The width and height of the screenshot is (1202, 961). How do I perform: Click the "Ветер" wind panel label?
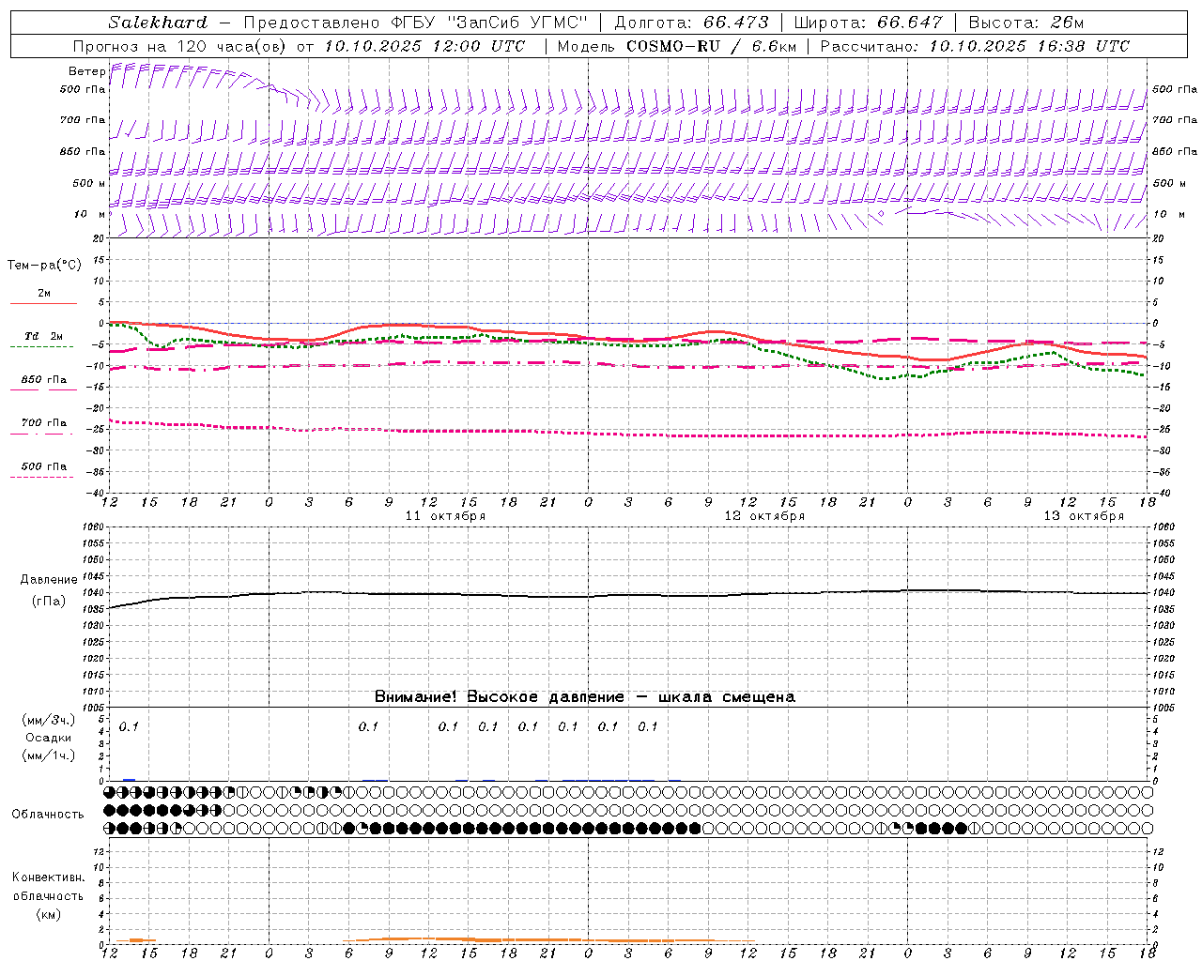click(x=86, y=71)
